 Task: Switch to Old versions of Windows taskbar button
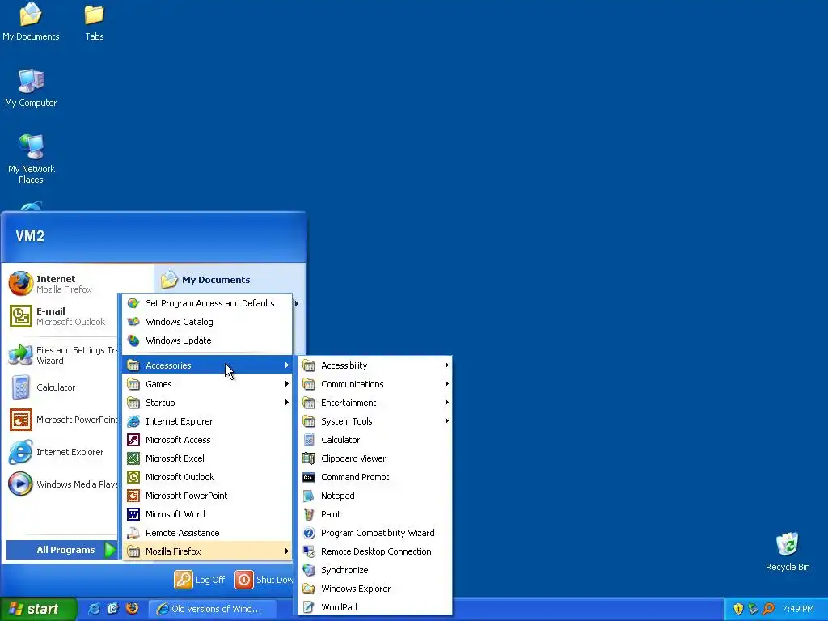[212, 609]
